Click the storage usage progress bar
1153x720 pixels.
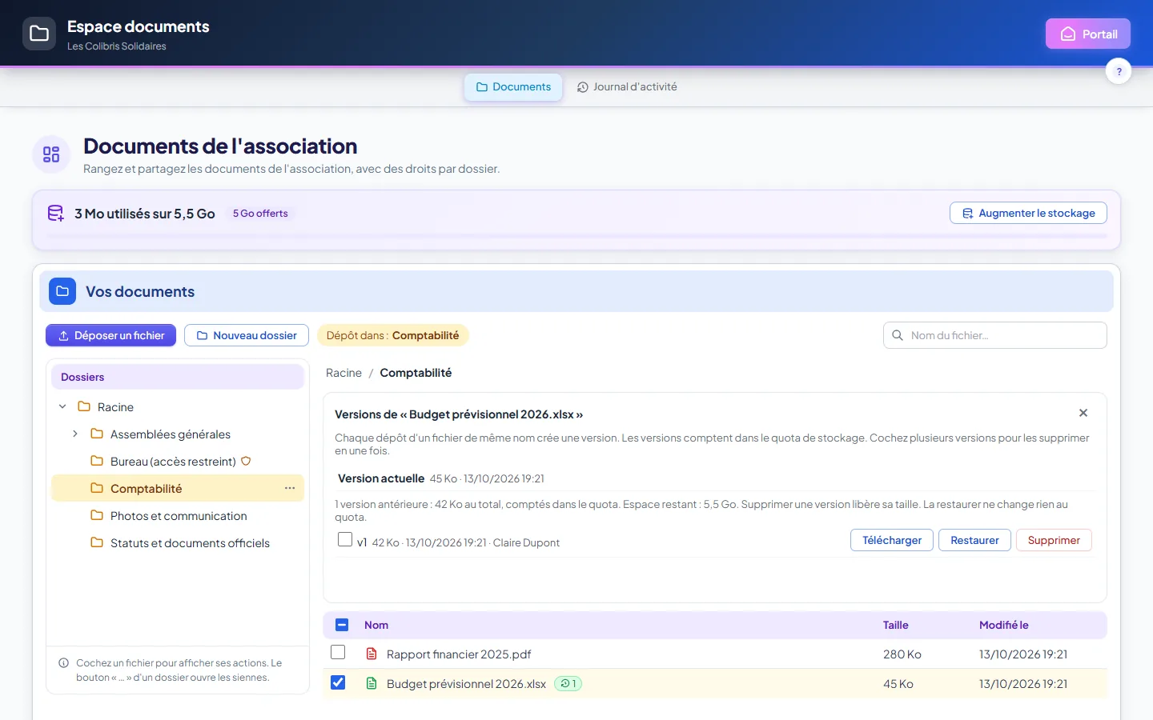[x=576, y=236]
